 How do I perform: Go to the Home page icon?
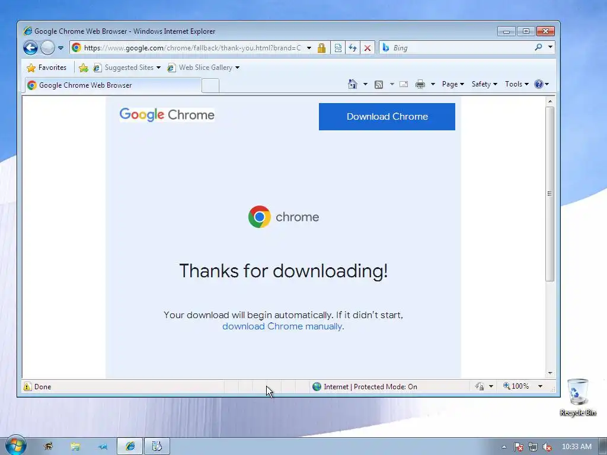(x=352, y=84)
